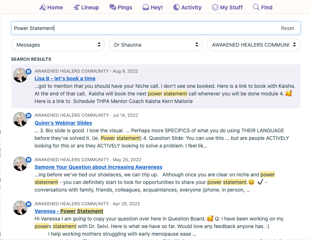Click excerpt starting '... 3. Bio slide is good'
Screen dimensions: 310x240
[x=162, y=138]
